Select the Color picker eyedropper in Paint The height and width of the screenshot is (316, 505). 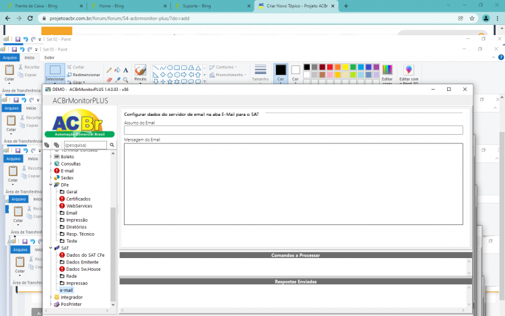(118, 80)
